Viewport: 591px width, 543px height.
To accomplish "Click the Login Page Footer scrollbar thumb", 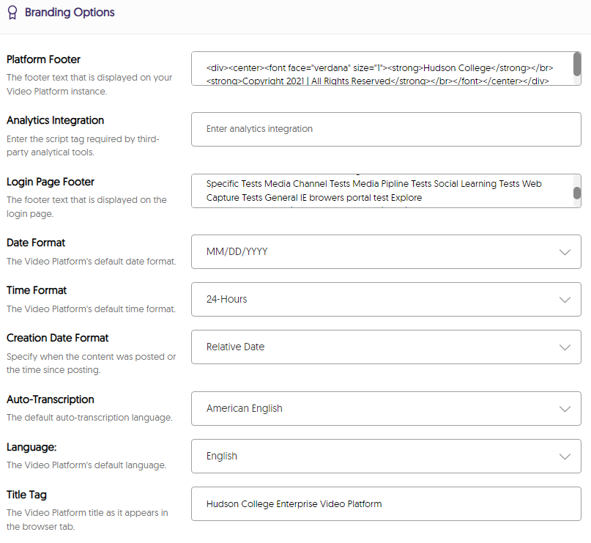I will 576,193.
